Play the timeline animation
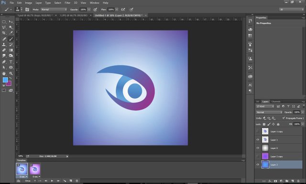306x184 pixels. (x=52, y=181)
